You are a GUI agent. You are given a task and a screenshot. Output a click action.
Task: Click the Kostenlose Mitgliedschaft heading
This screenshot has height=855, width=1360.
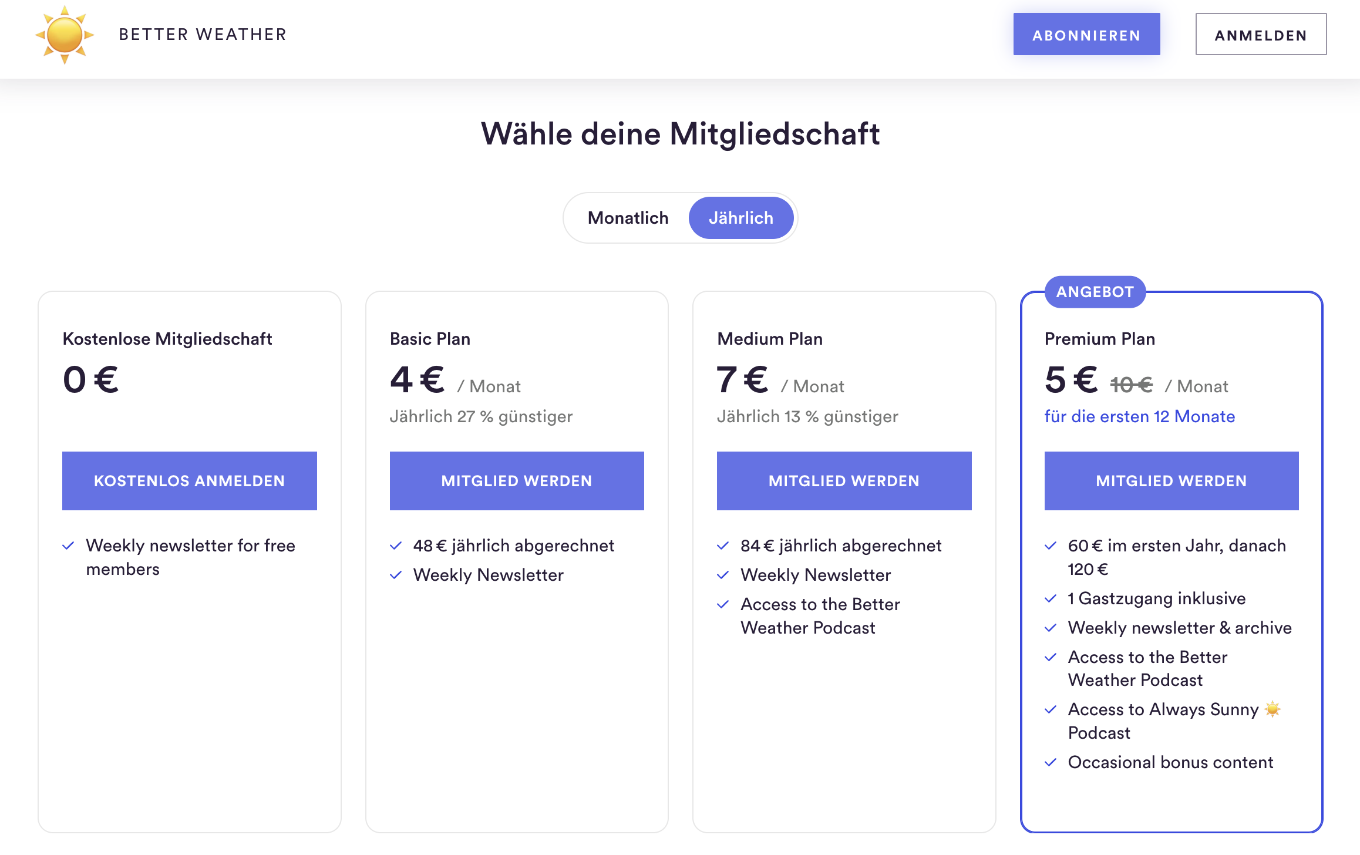click(x=167, y=339)
